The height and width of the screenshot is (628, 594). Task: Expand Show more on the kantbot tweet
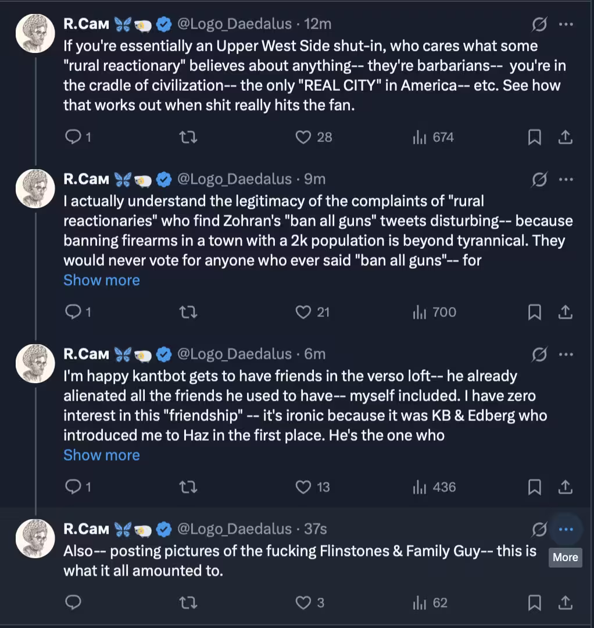click(x=102, y=455)
